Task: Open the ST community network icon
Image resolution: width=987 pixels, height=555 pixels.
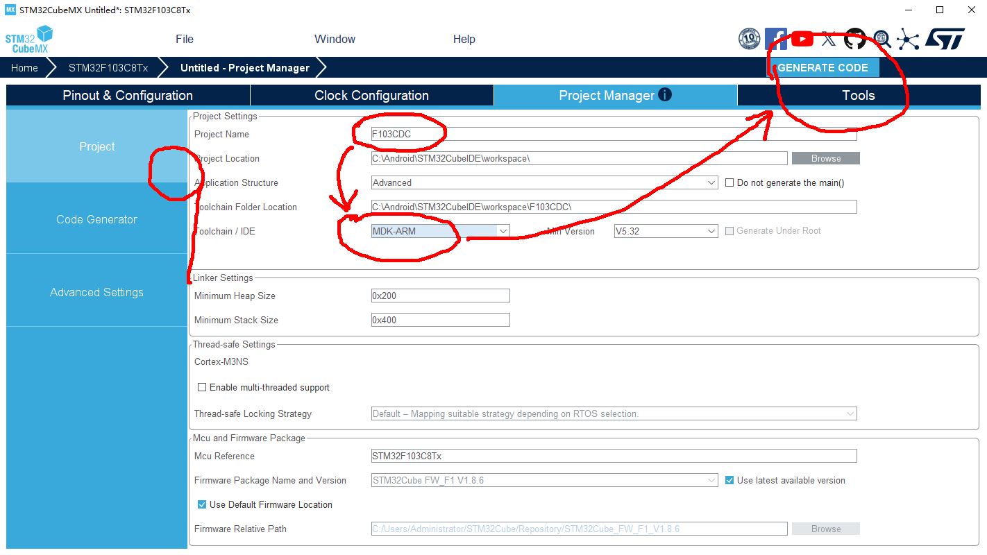Action: 908,39
